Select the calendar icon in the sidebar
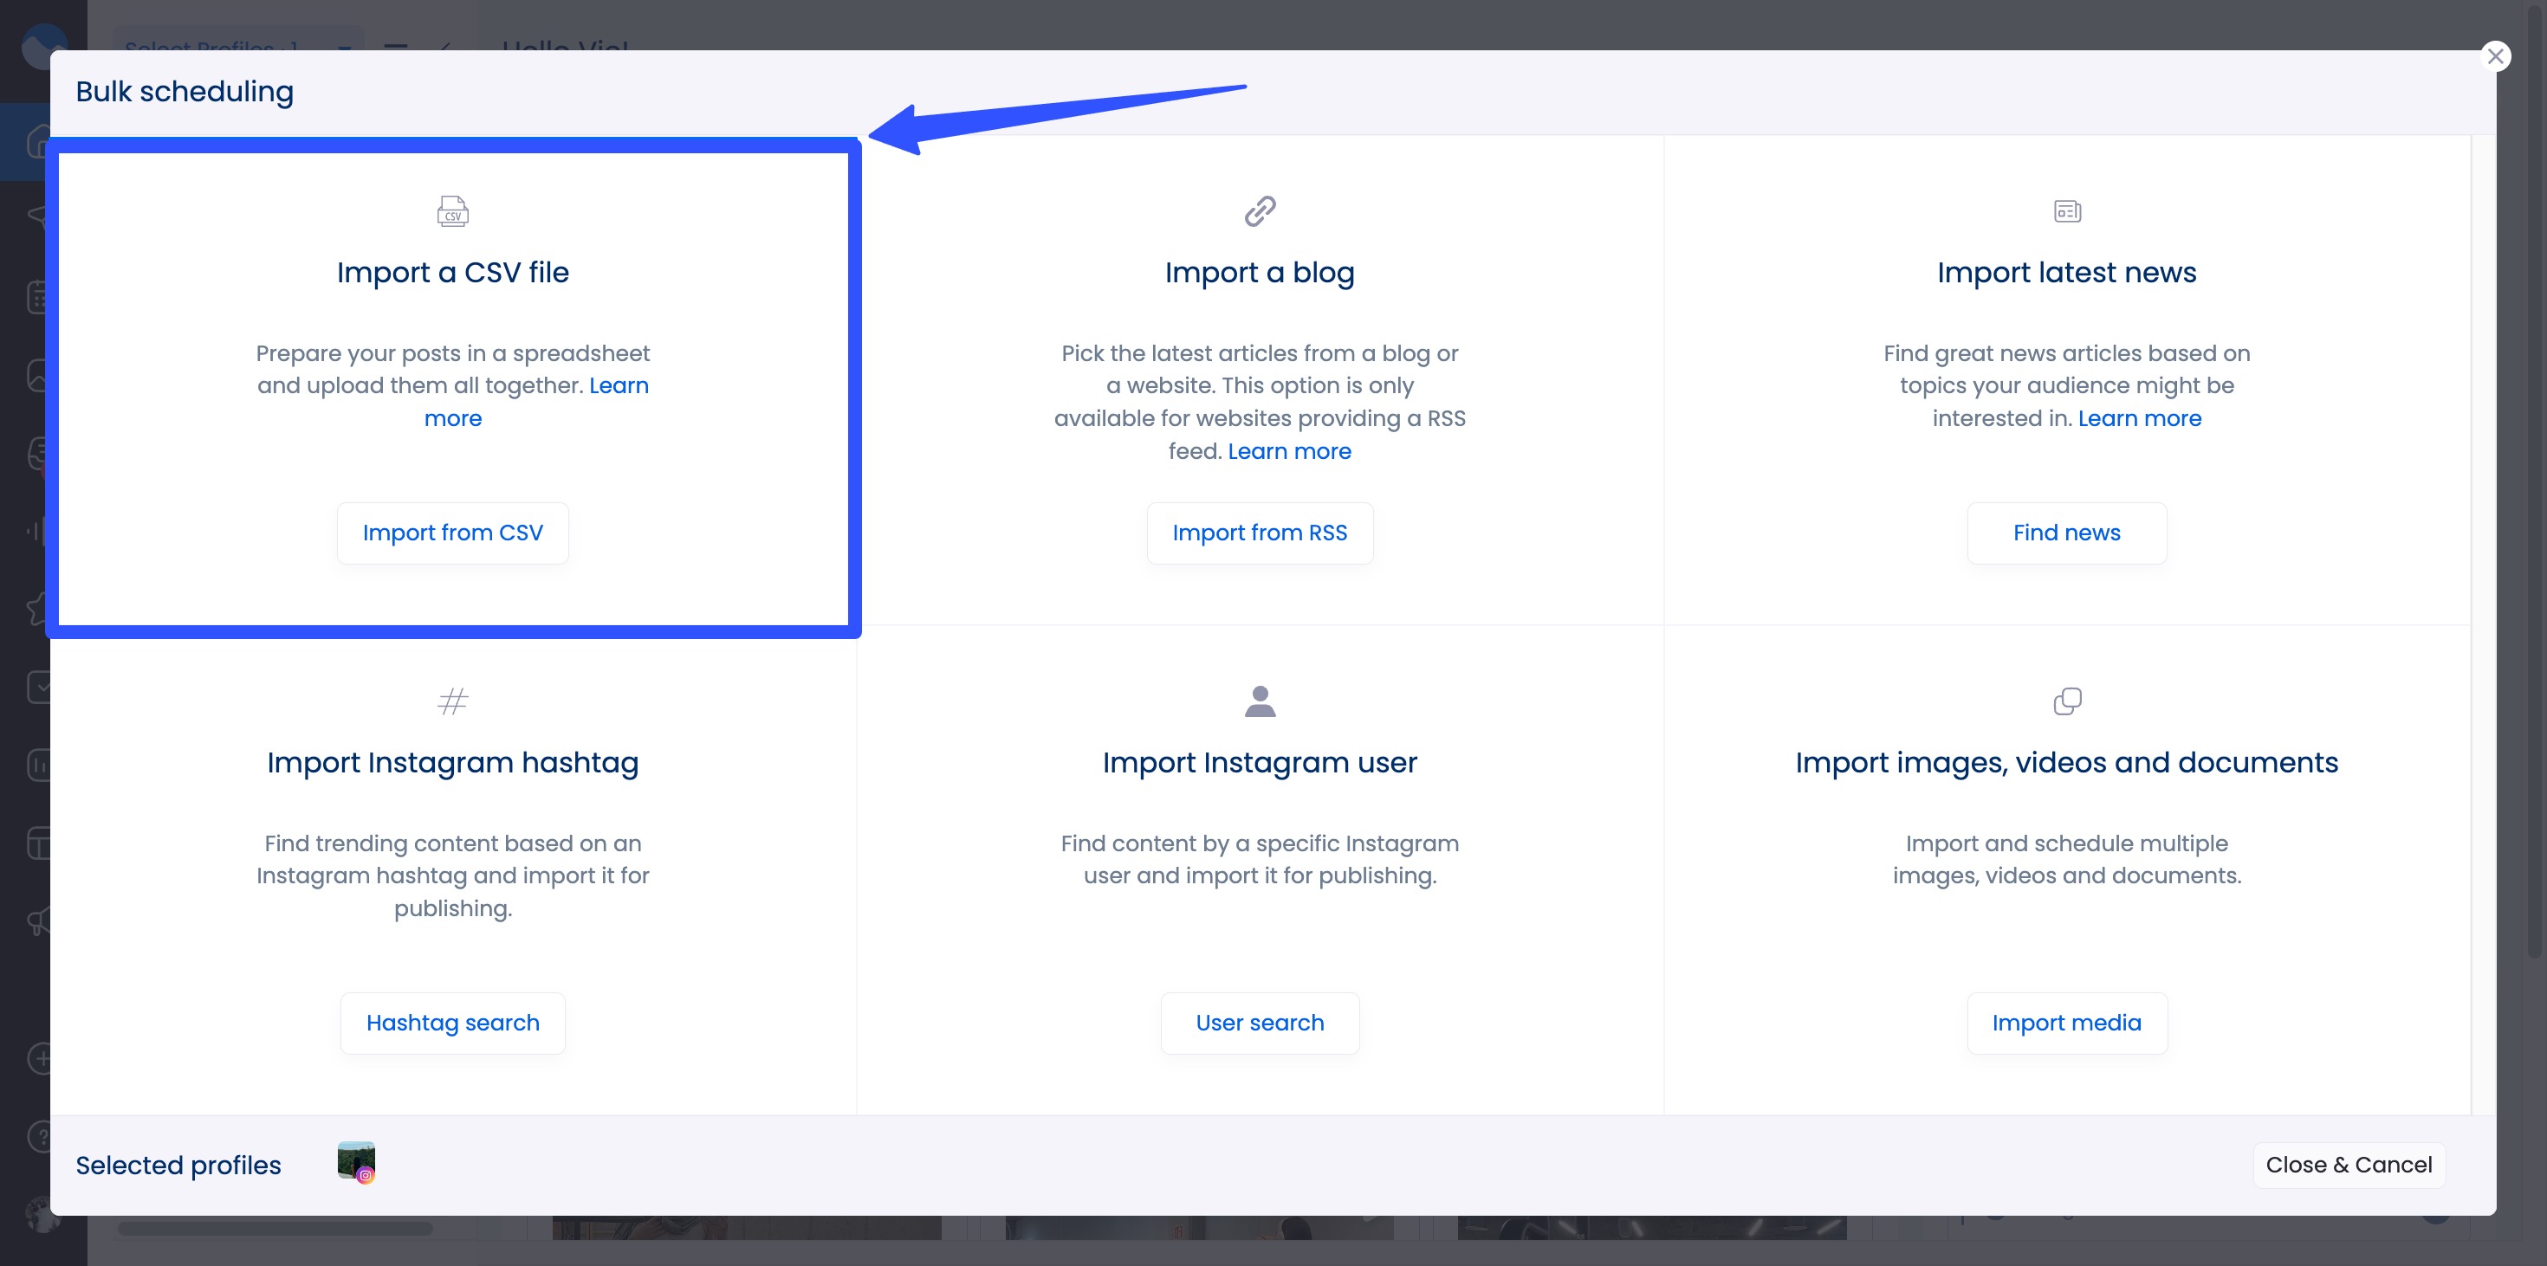 [x=36, y=296]
